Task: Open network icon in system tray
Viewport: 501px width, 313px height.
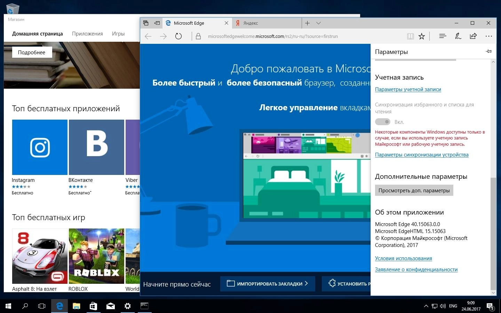Action: click(435, 306)
